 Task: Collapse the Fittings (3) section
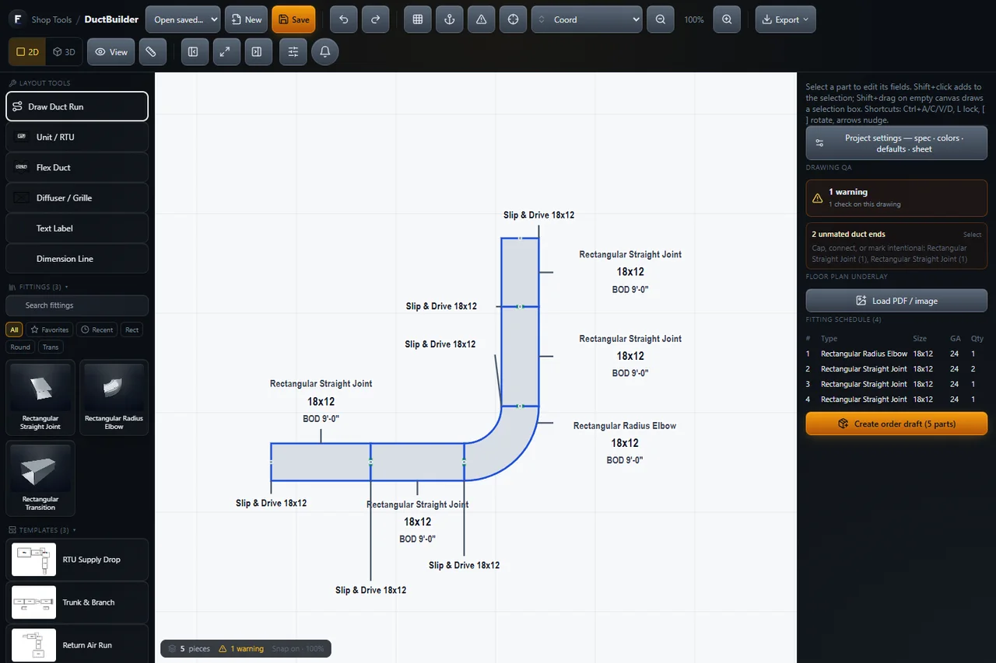click(x=39, y=287)
